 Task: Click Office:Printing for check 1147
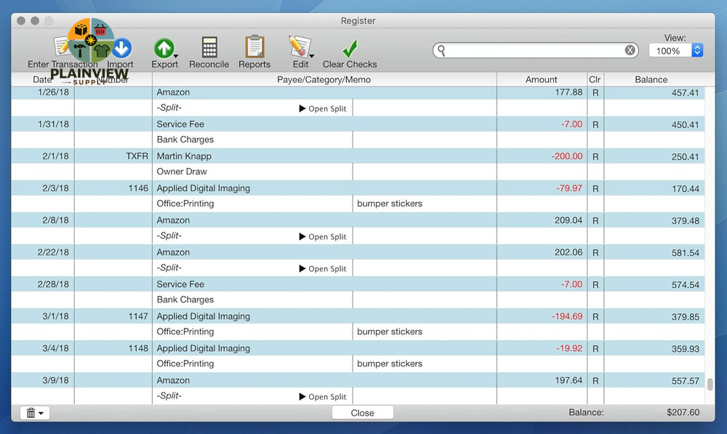185,331
